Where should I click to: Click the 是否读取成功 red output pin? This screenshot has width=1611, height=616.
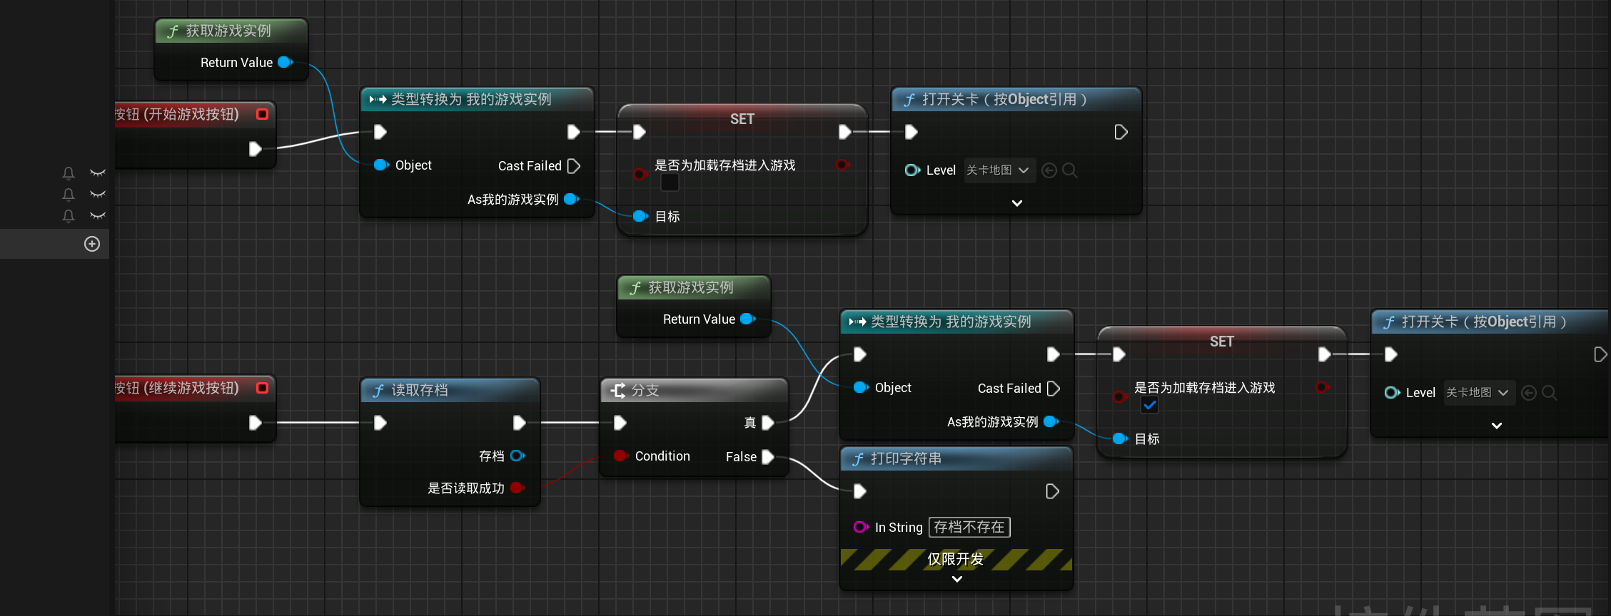[x=517, y=488]
